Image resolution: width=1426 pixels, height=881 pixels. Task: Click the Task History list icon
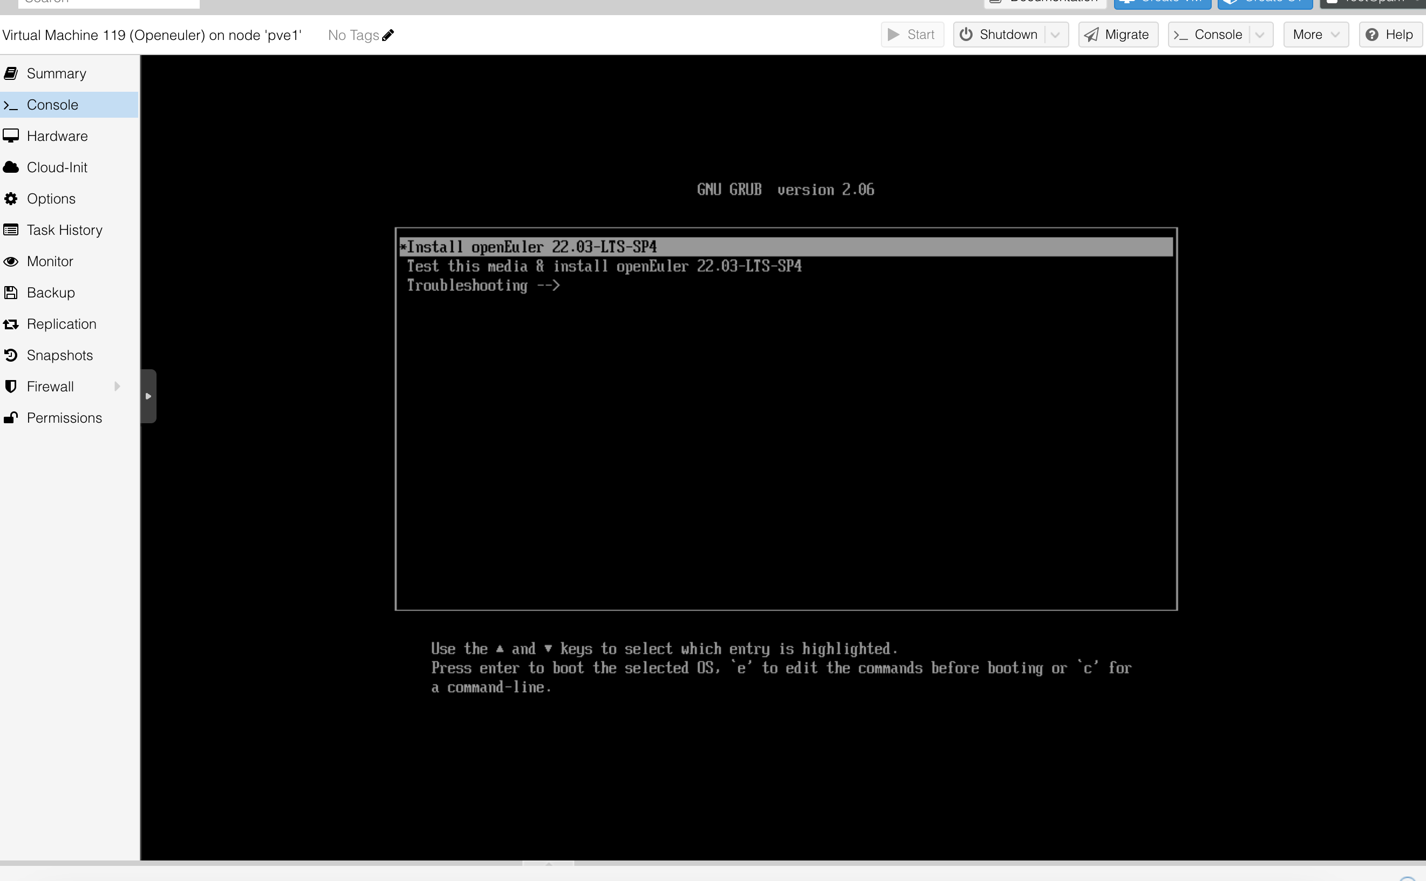[10, 230]
